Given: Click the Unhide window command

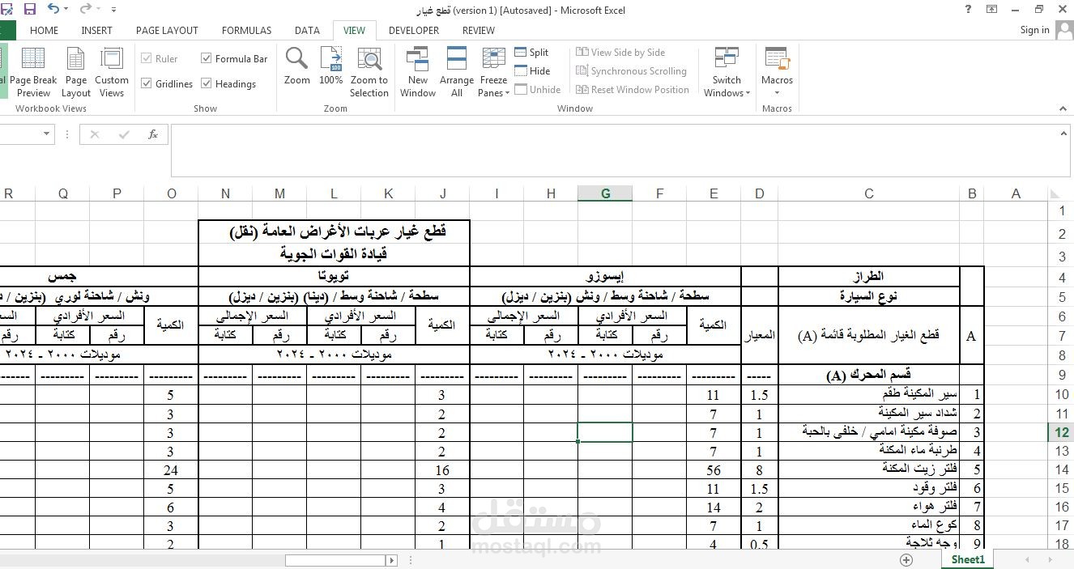Looking at the screenshot, I should click(x=538, y=89).
